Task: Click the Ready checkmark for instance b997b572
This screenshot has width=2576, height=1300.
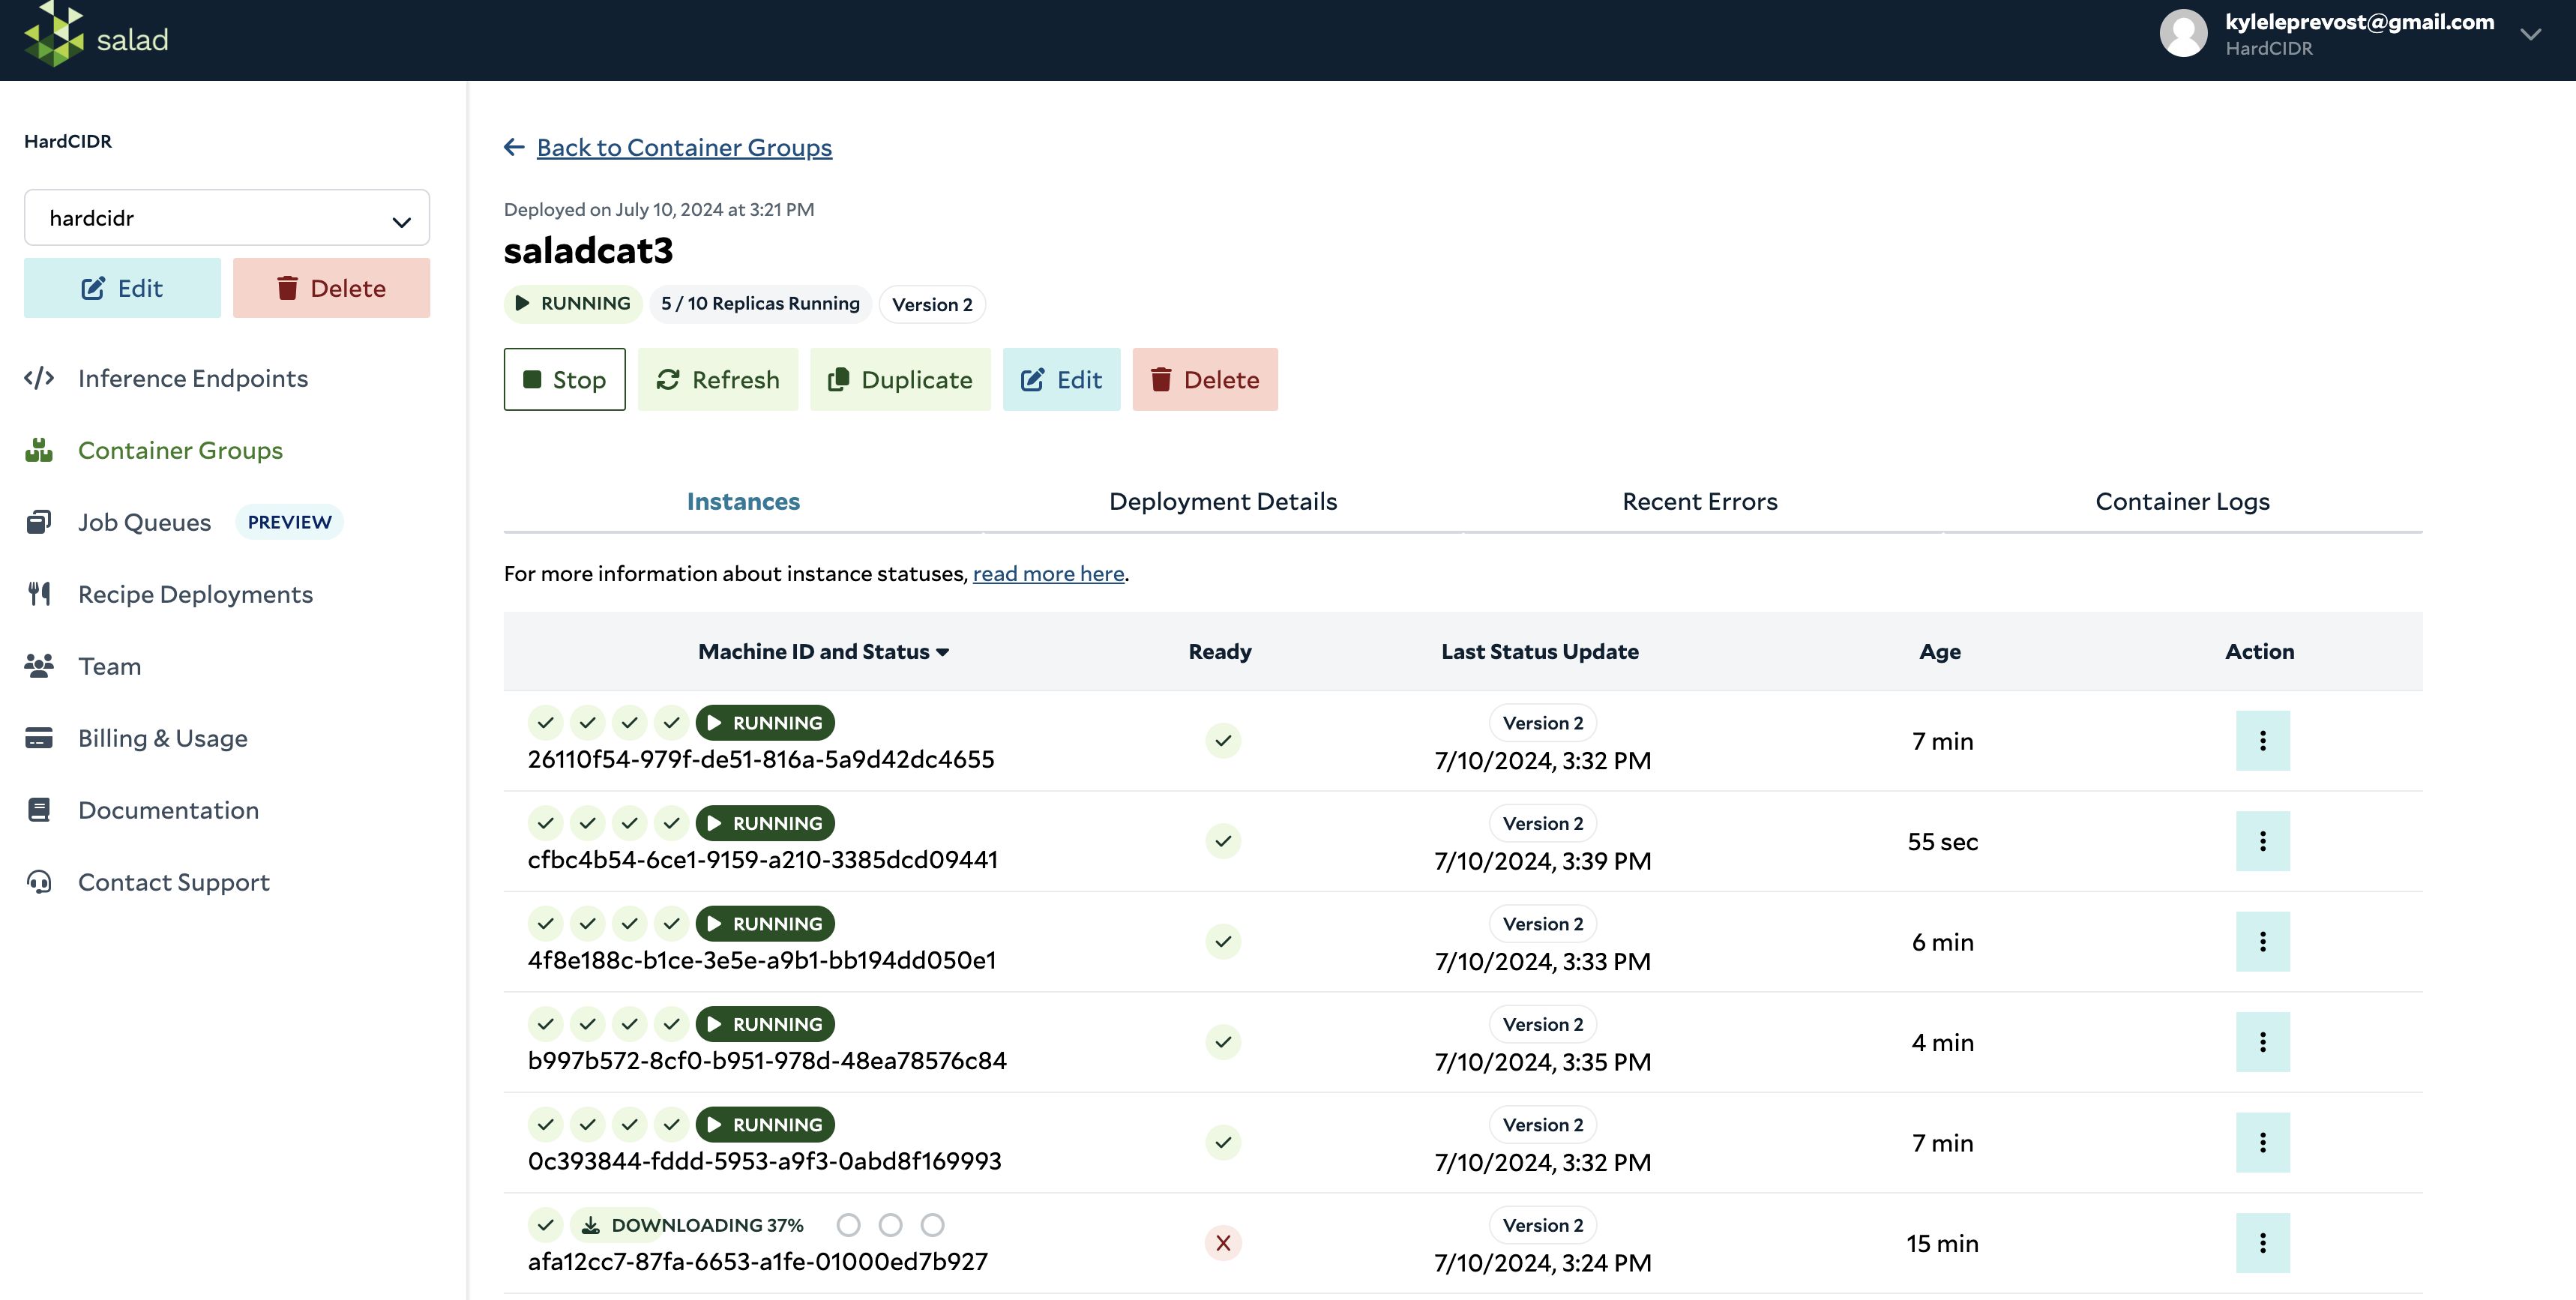Action: click(1222, 1042)
